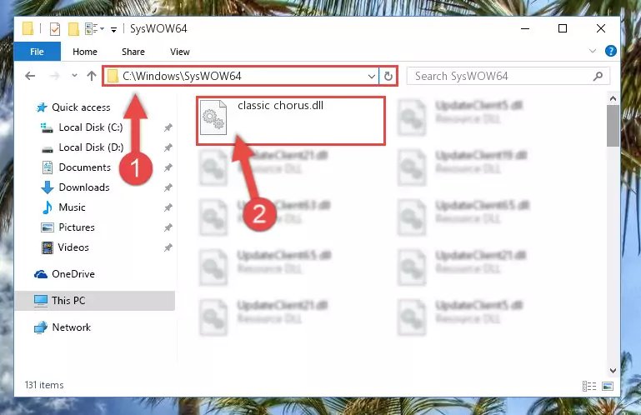Screen dimensions: 641x415
Task: Select This PC in navigation pane
Action: 95,301
